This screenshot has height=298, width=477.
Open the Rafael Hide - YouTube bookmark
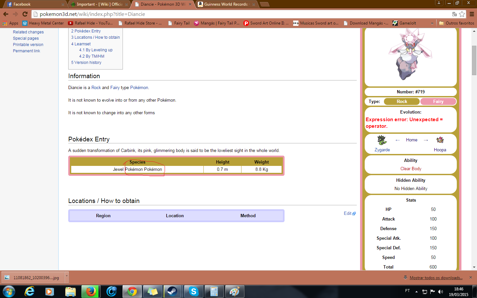click(90, 23)
